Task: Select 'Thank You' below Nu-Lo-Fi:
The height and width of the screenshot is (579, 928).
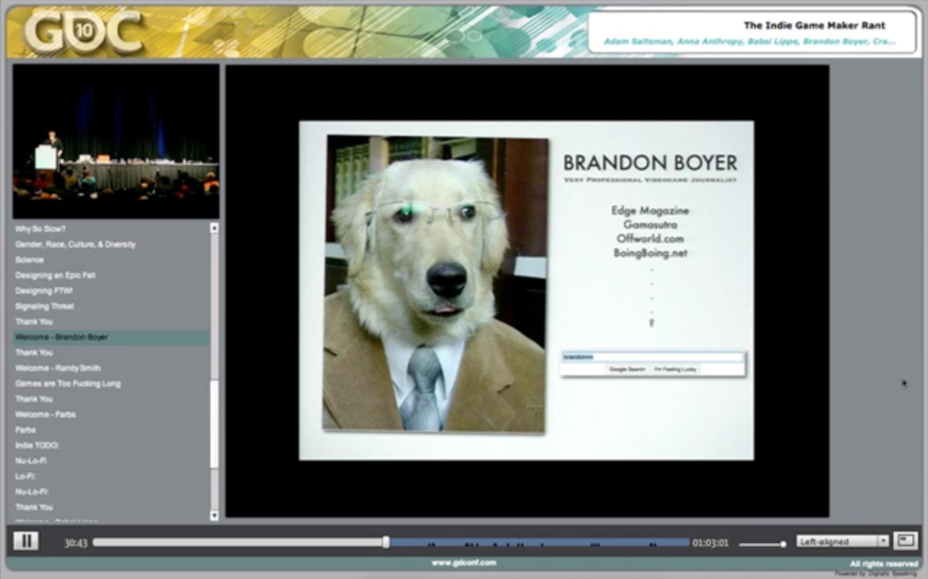Action: (34, 507)
